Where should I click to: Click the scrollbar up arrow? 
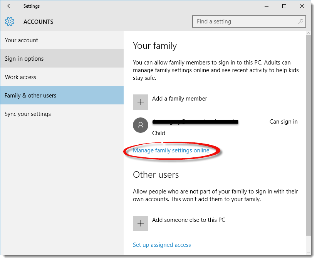pyautogui.click(x=309, y=33)
